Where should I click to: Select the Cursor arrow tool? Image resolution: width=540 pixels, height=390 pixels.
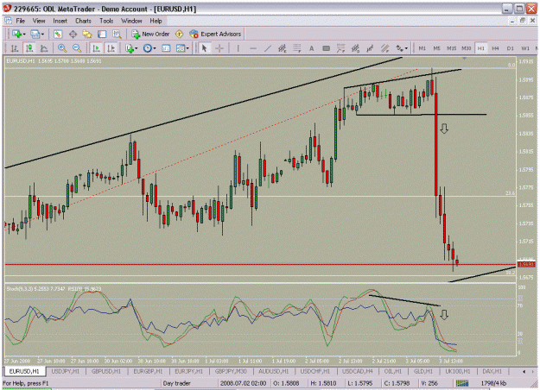click(204, 48)
